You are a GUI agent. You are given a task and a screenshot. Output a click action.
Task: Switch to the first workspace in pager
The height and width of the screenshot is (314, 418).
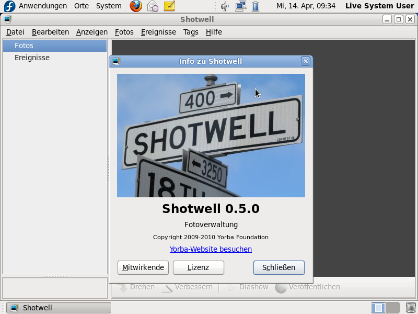[378, 308]
